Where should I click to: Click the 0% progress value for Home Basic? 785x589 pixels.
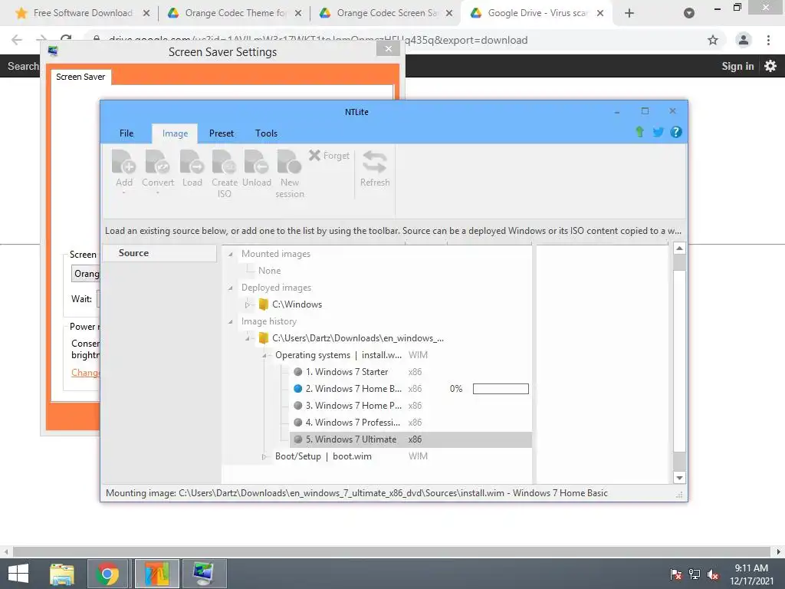[456, 389]
